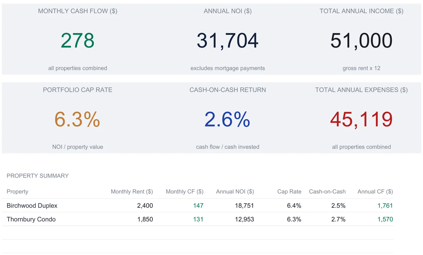Click the Monthly Cash Flow value 278
423x255 pixels.
(77, 41)
